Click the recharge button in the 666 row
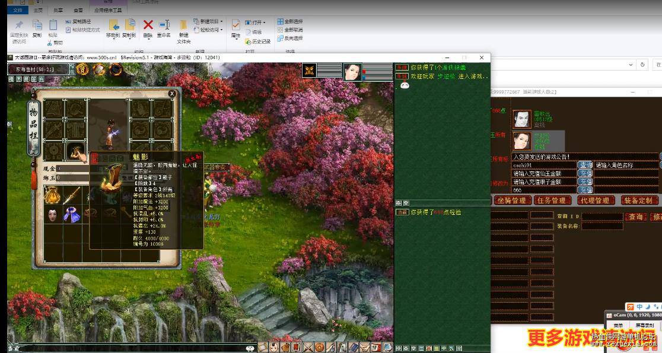This screenshot has width=662, height=353. tap(585, 190)
